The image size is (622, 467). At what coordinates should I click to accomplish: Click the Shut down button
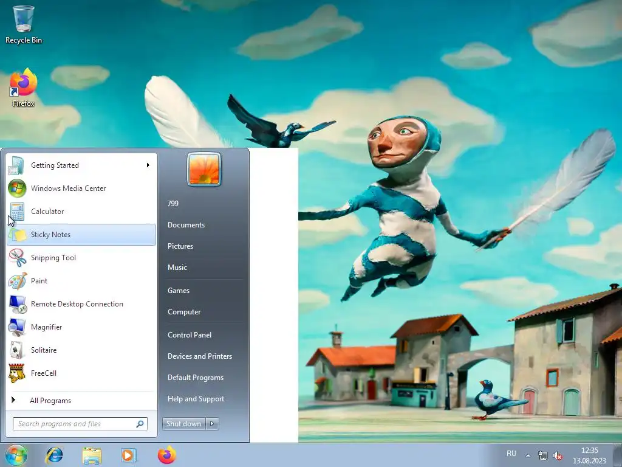click(183, 424)
